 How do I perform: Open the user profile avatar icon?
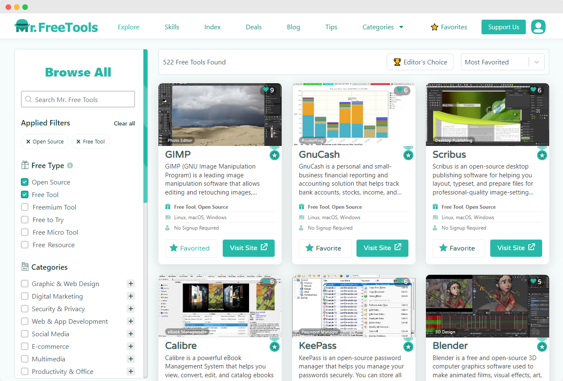click(538, 27)
